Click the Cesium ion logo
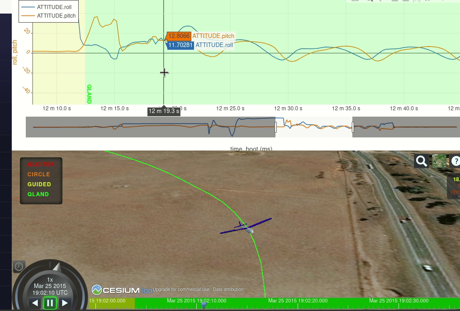The height and width of the screenshot is (311, 460). pyautogui.click(x=122, y=290)
